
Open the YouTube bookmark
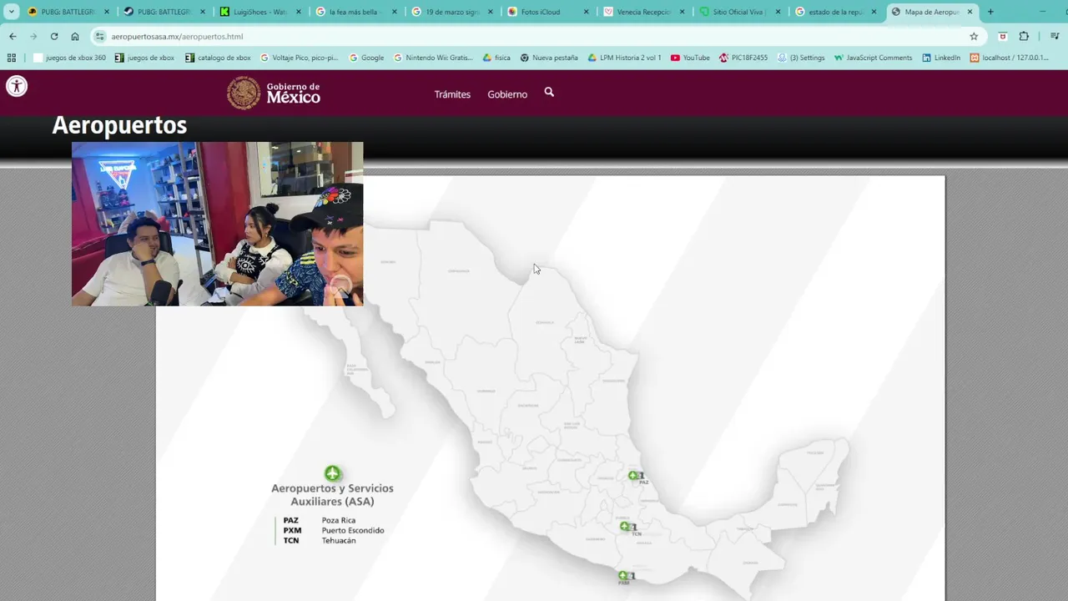pos(690,58)
